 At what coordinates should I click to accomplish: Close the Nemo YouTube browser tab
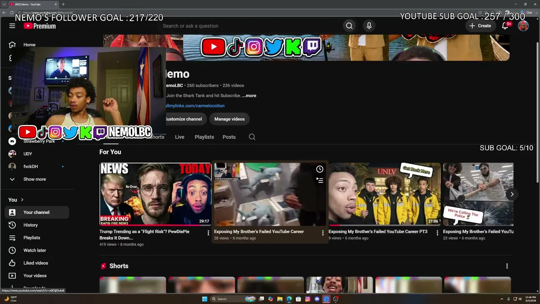click(56, 4)
